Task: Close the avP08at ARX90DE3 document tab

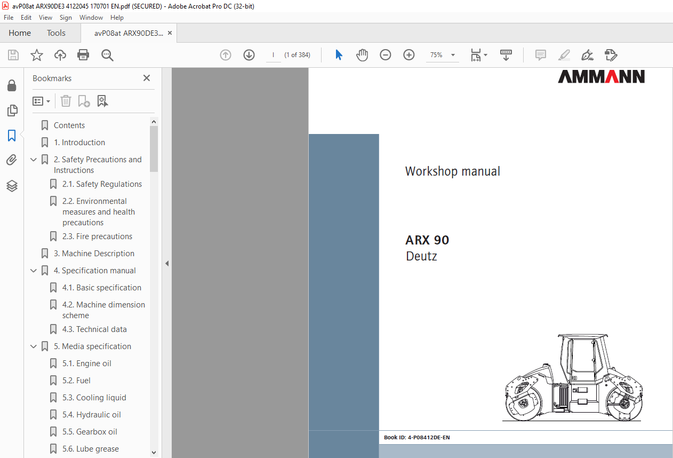Action: coord(170,33)
